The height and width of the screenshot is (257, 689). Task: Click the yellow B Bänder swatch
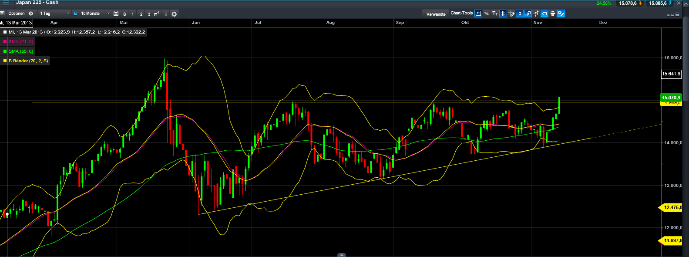(x=5, y=61)
